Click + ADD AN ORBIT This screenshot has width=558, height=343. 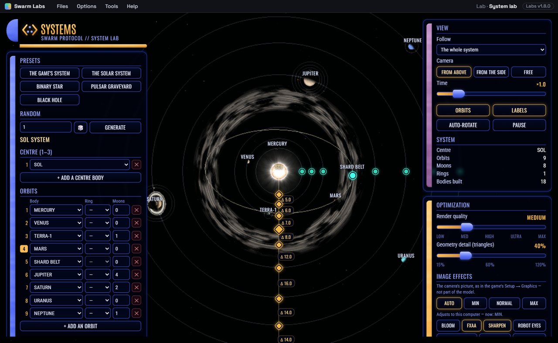(81, 326)
